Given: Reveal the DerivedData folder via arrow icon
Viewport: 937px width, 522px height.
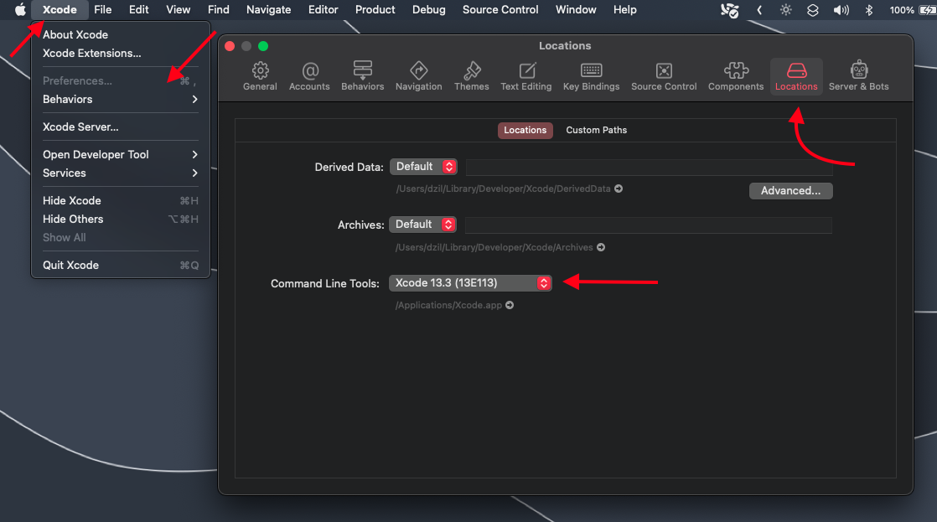Looking at the screenshot, I should click(x=619, y=189).
